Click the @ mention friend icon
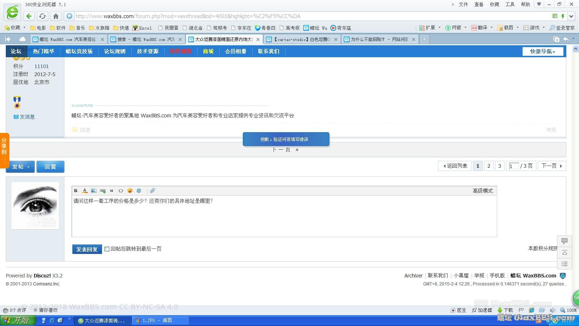The image size is (579, 326). click(x=139, y=191)
